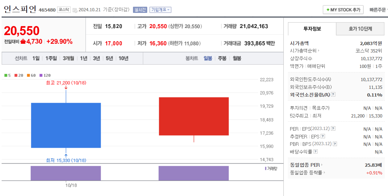The width and height of the screenshot is (388, 196).
Task: Toggle the 5-day moving average legend
Action: (7, 75)
